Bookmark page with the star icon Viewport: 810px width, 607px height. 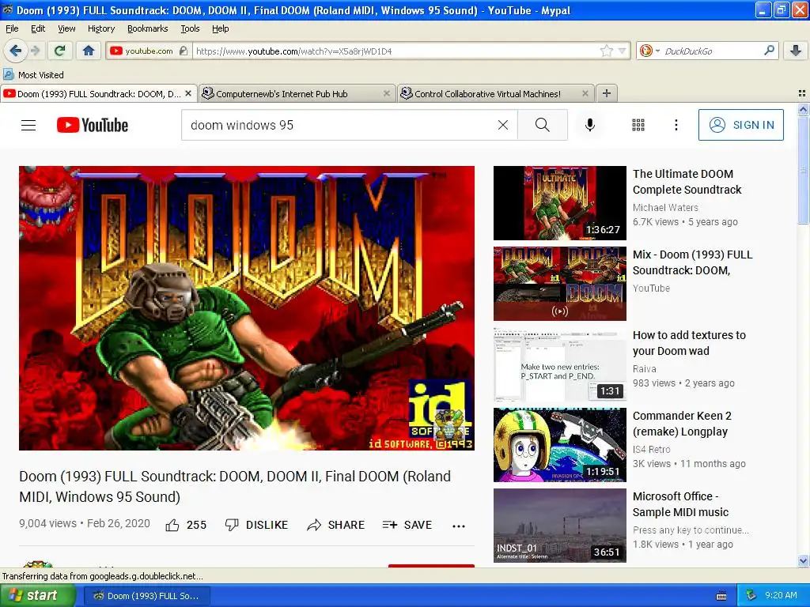click(x=607, y=51)
